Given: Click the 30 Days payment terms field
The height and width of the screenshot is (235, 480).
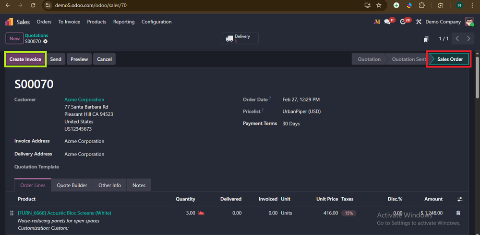Looking at the screenshot, I should coord(291,124).
